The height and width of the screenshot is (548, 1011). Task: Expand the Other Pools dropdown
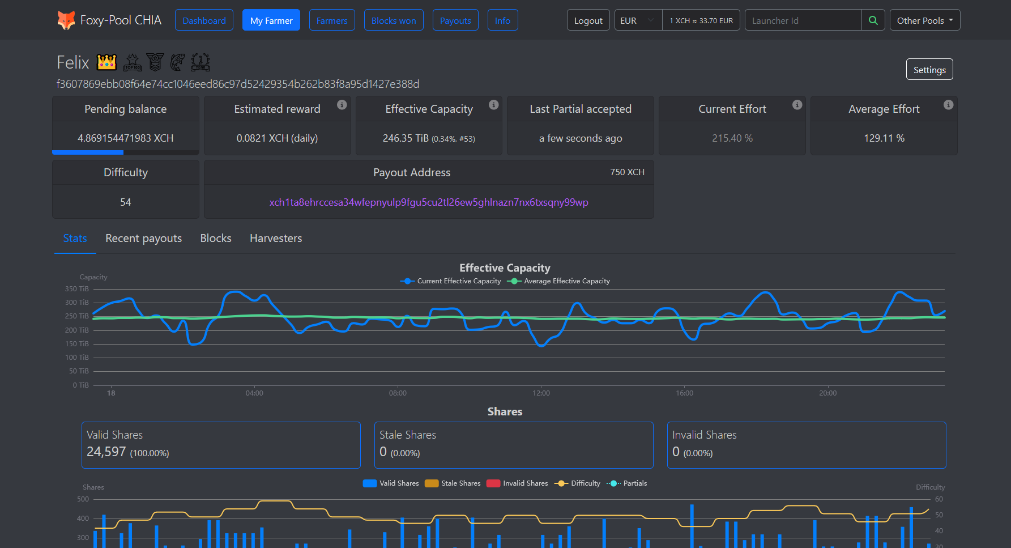[924, 20]
